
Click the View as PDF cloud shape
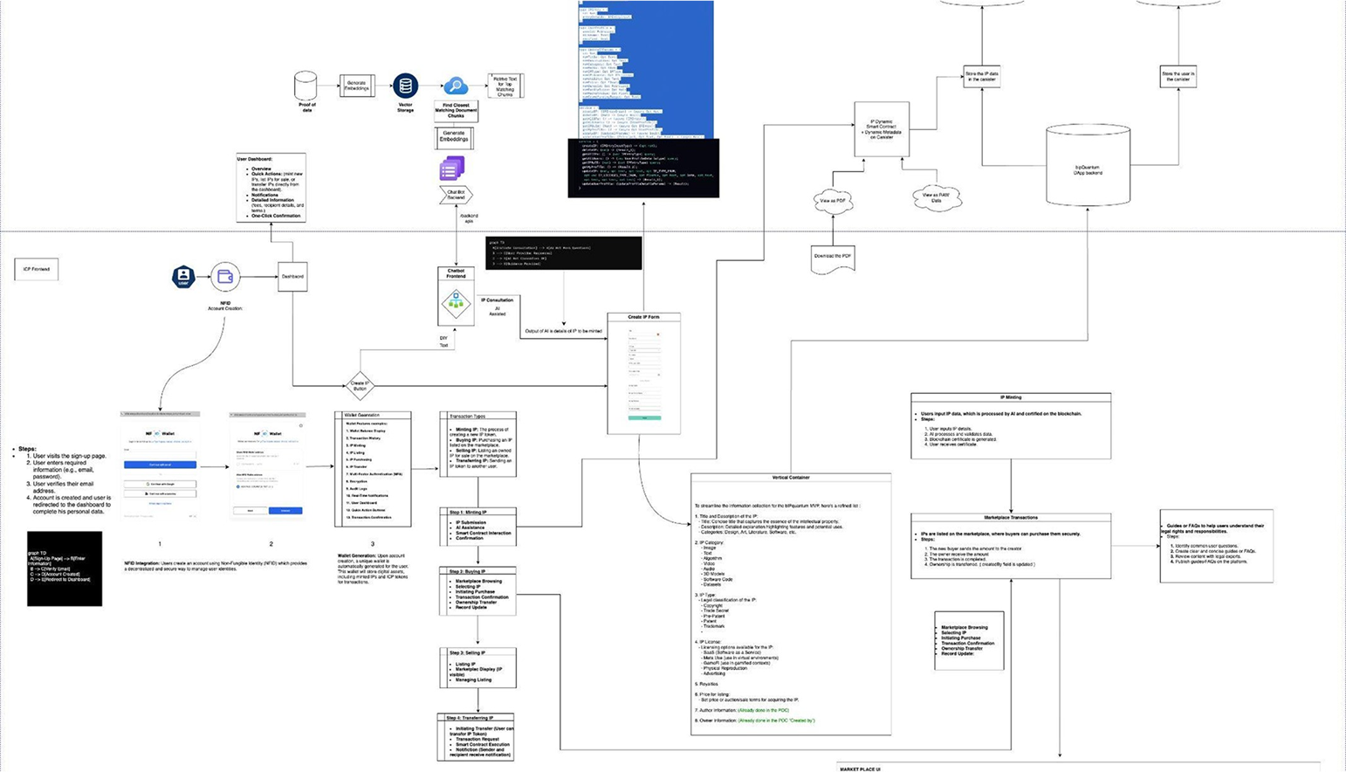(832, 201)
